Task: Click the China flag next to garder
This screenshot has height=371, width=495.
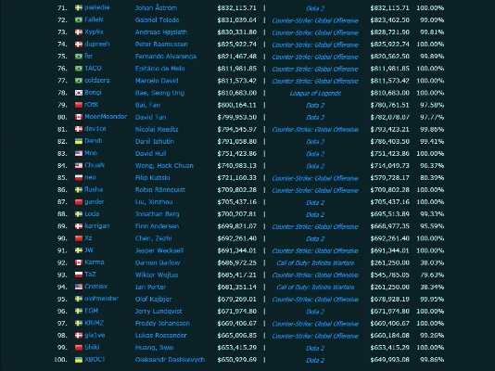Action: [x=79, y=202]
